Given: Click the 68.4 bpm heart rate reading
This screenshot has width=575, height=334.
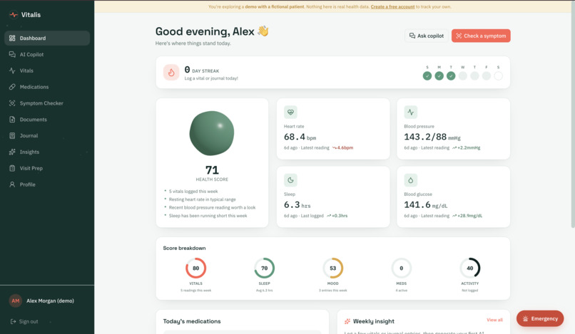Looking at the screenshot, I should click(300, 137).
